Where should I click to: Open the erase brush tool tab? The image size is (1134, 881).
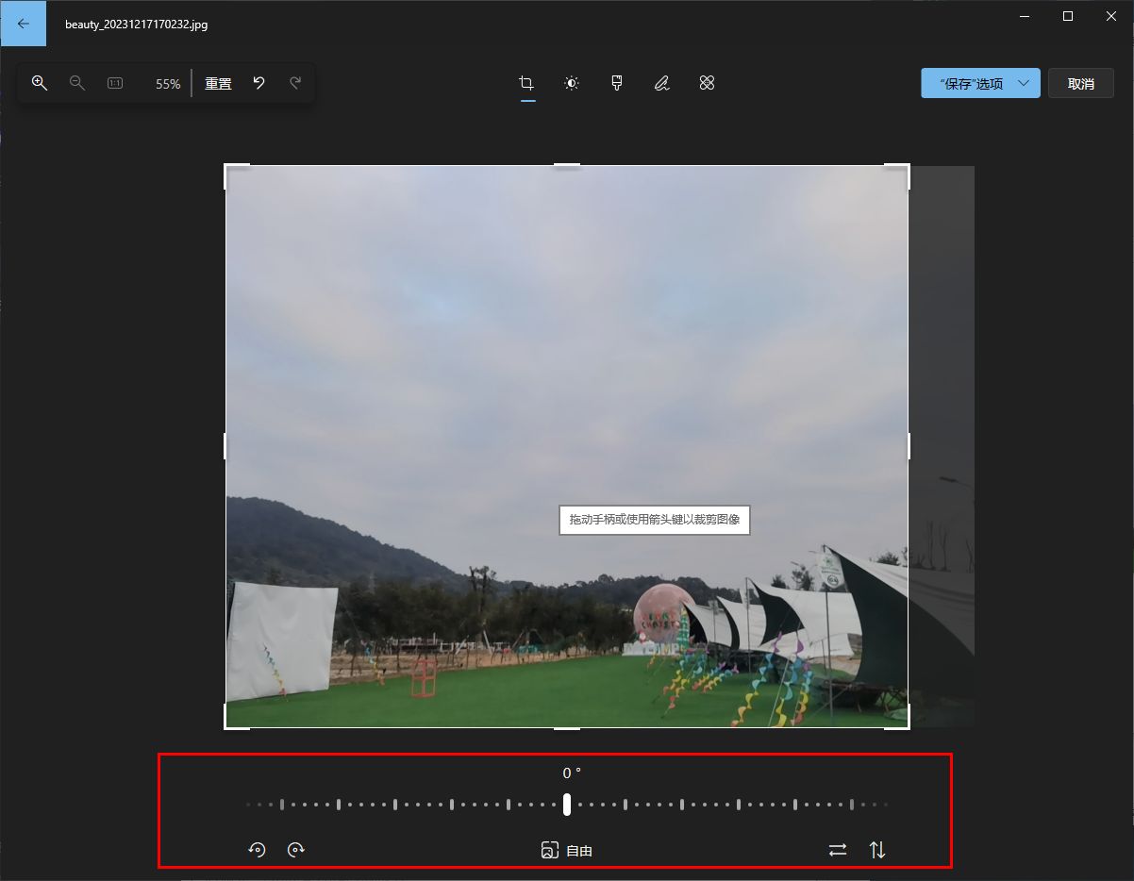tap(617, 83)
